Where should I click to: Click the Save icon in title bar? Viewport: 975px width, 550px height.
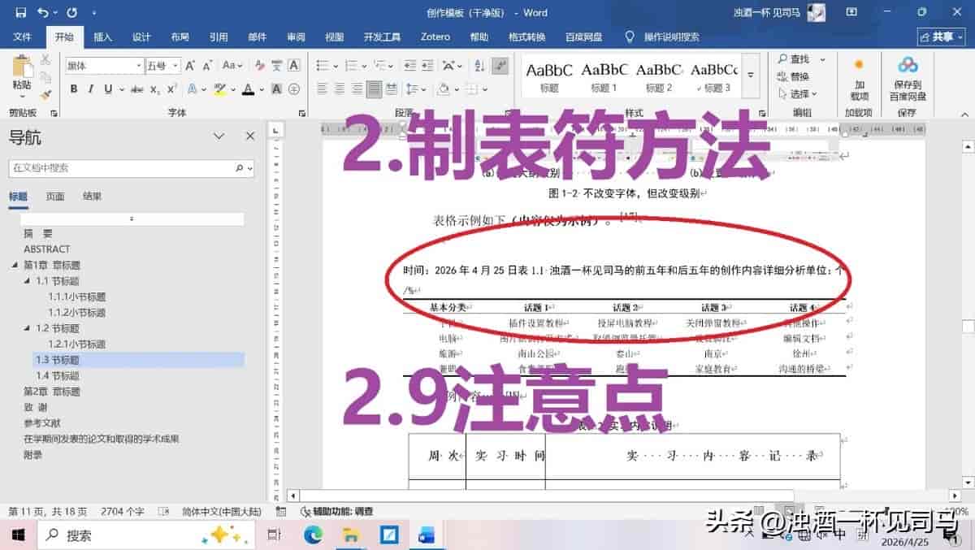[x=20, y=12]
